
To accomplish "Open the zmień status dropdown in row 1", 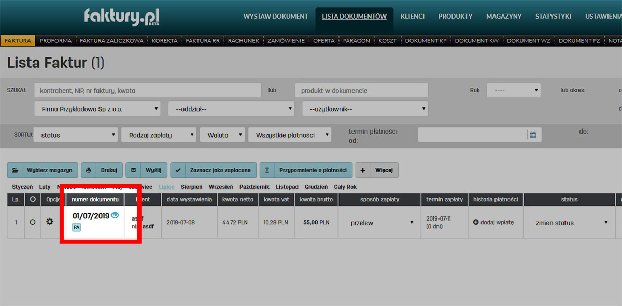I will coord(571,223).
